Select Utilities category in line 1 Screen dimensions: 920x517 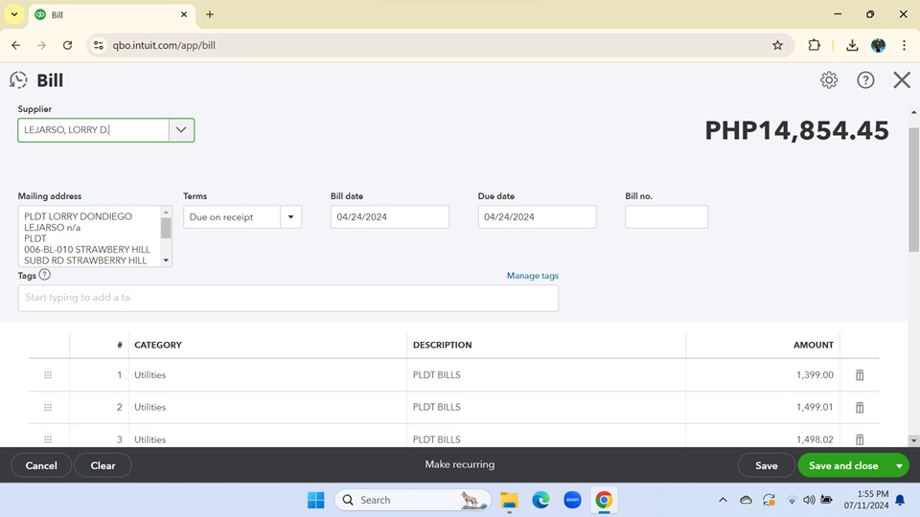(150, 375)
